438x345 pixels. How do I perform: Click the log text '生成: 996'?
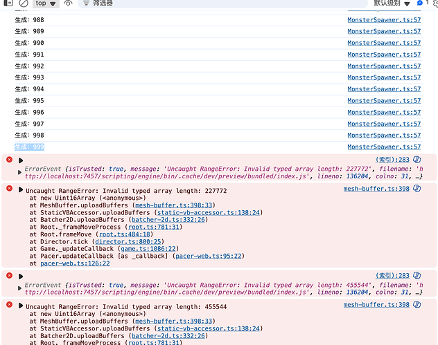click(x=29, y=112)
